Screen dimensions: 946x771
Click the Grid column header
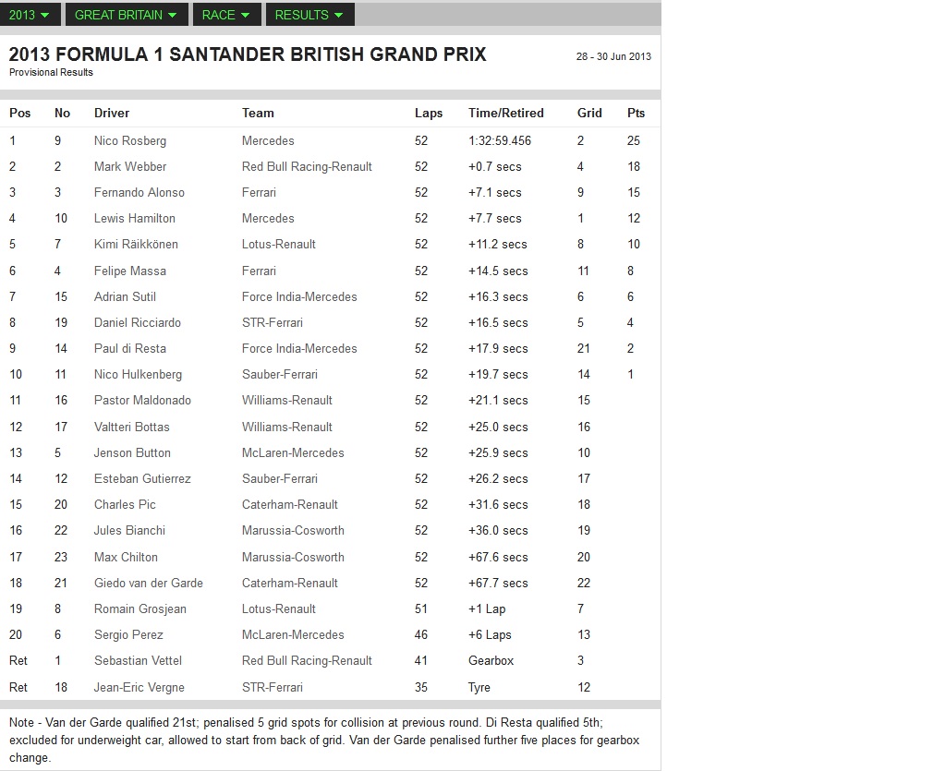(x=589, y=114)
